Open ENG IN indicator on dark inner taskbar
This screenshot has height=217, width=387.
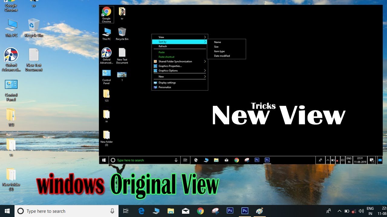[x=349, y=160]
